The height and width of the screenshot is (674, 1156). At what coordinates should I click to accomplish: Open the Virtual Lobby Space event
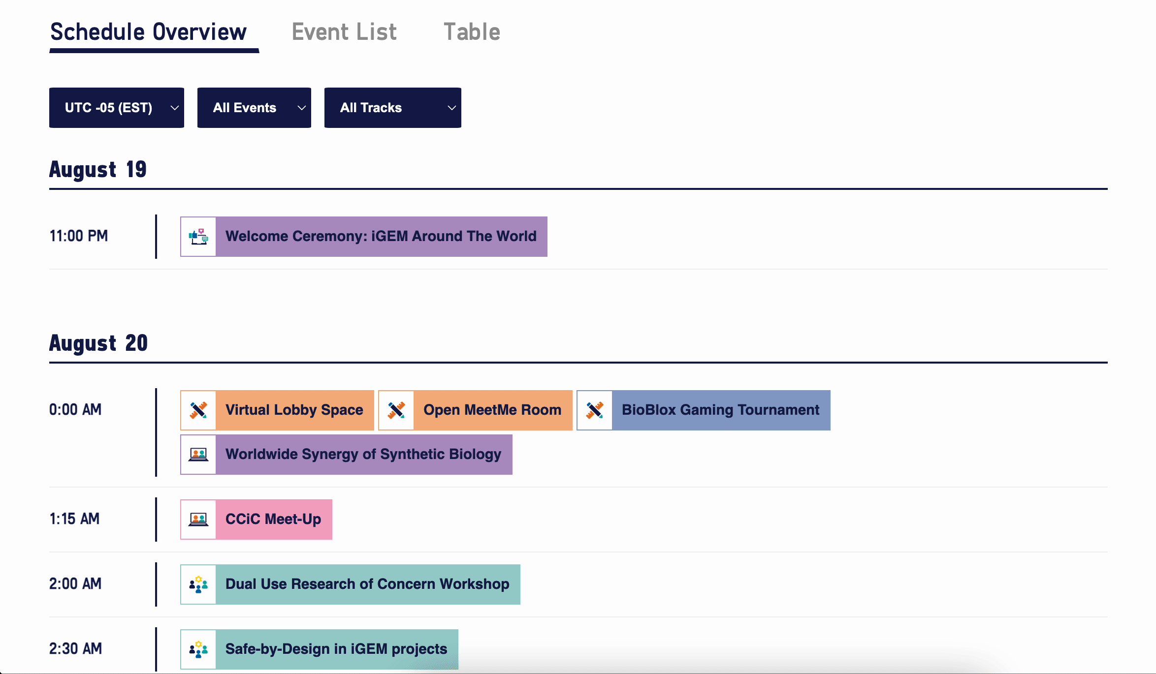(294, 410)
